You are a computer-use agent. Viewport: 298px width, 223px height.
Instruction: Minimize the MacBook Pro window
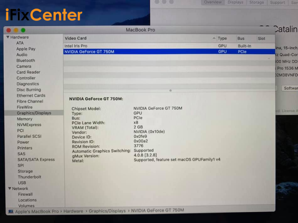tap(16, 30)
